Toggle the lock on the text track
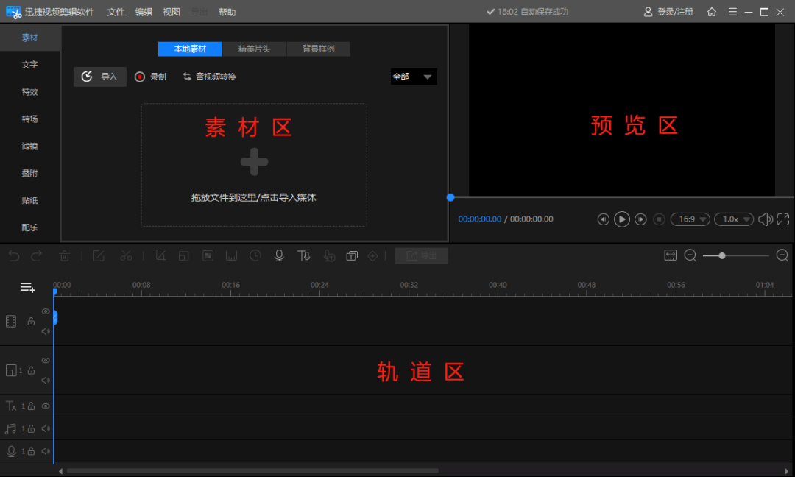The width and height of the screenshot is (795, 477). coord(32,406)
